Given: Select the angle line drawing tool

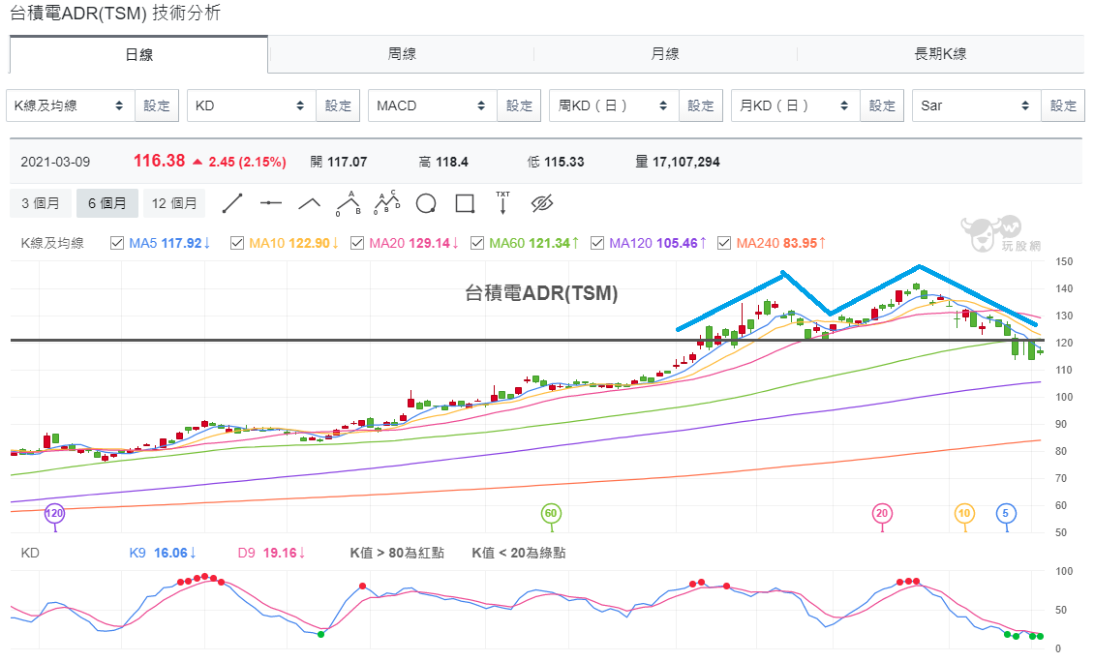Looking at the screenshot, I should (x=309, y=203).
